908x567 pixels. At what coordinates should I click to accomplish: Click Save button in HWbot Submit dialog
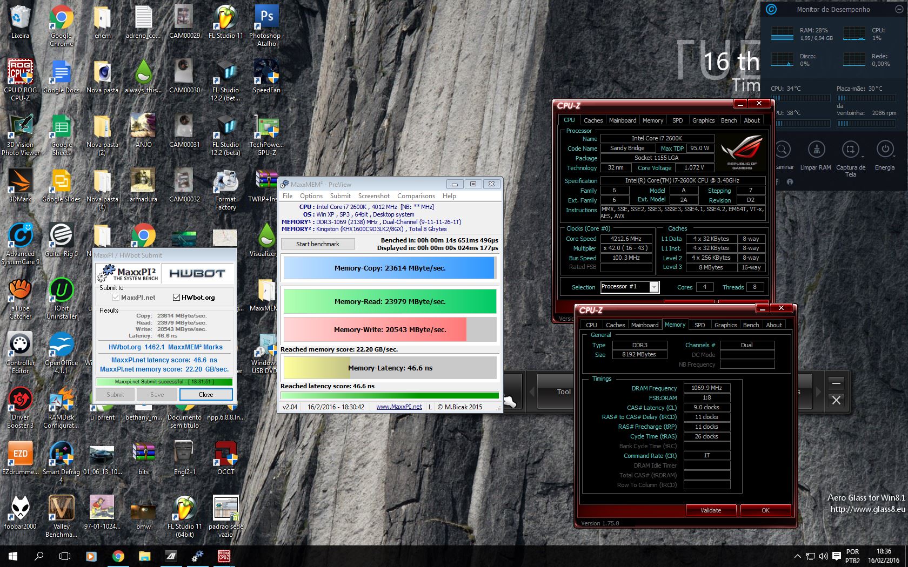click(x=157, y=395)
